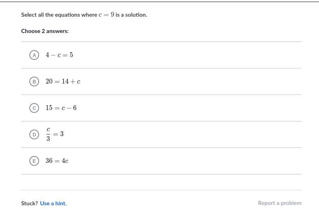Click the equation 4 − c = 5

click(x=59, y=55)
